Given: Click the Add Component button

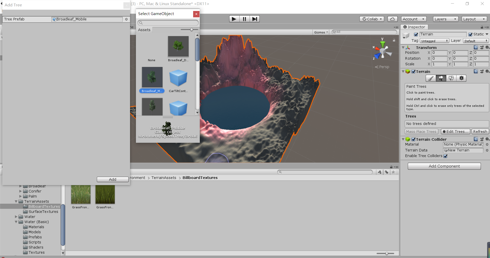Looking at the screenshot, I should 444,166.
